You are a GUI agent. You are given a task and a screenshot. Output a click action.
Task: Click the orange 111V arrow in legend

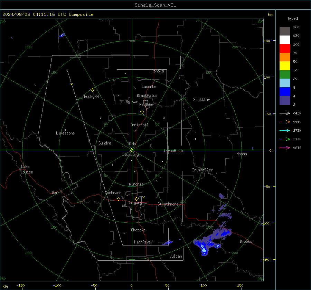pyautogui.click(x=285, y=122)
